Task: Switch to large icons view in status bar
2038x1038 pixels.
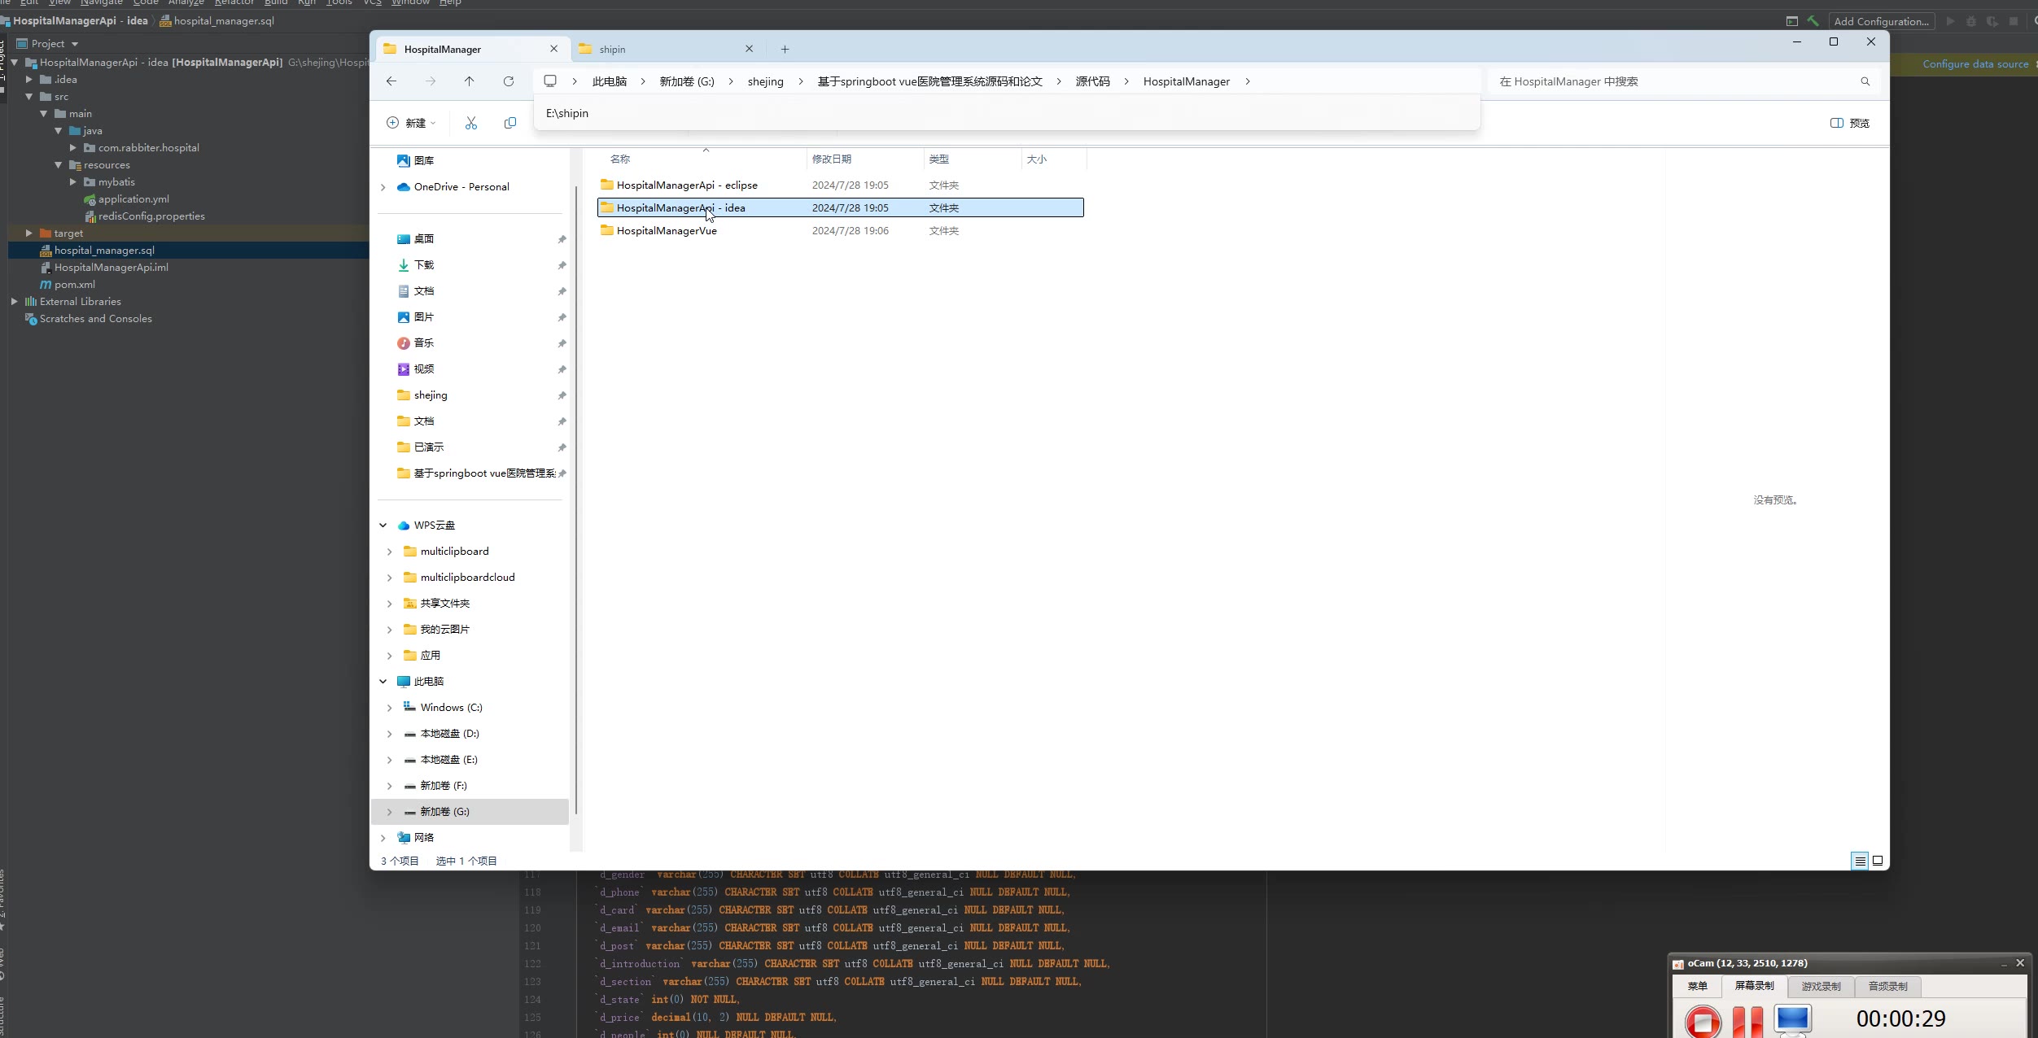Action: (1878, 861)
